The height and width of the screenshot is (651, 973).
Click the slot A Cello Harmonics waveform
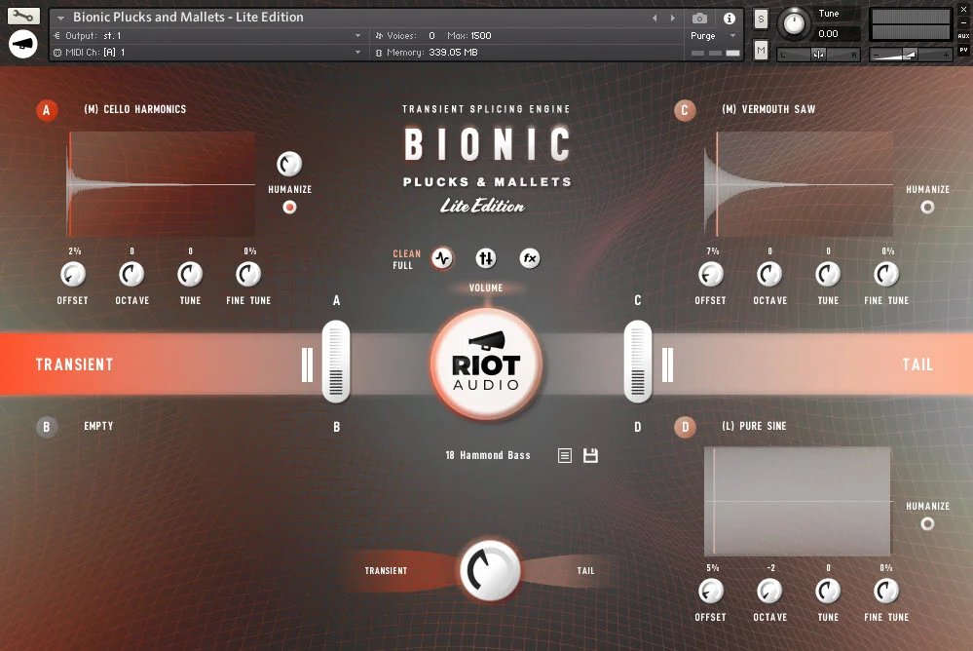tap(162, 184)
